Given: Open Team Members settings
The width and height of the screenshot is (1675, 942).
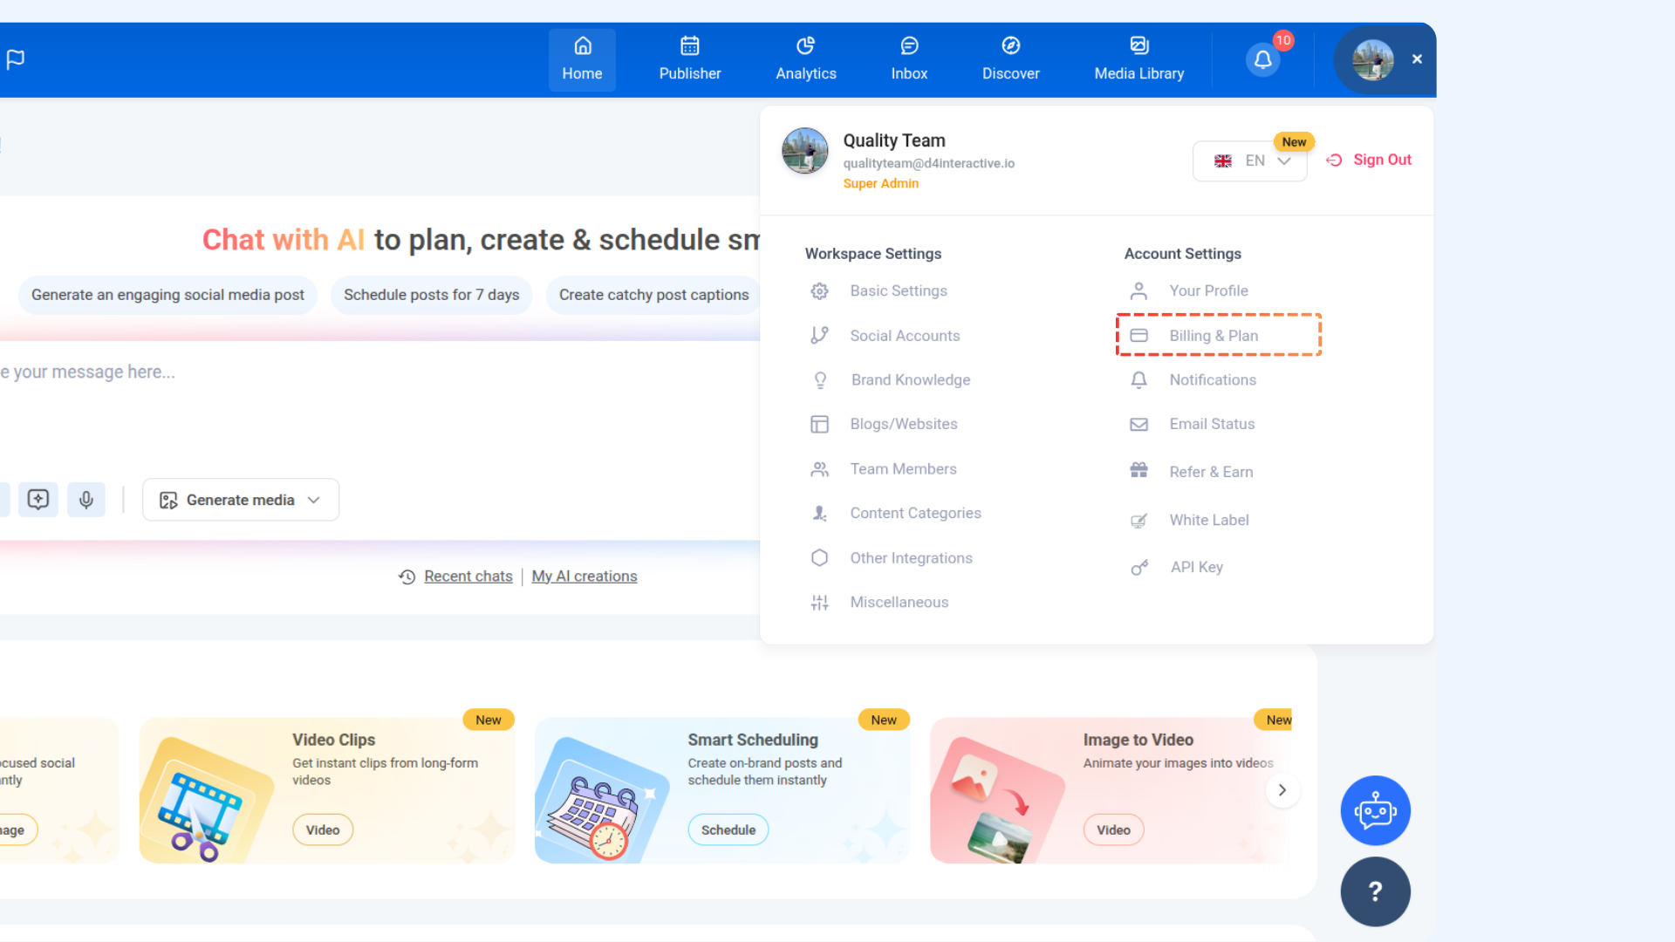Looking at the screenshot, I should tap(903, 469).
